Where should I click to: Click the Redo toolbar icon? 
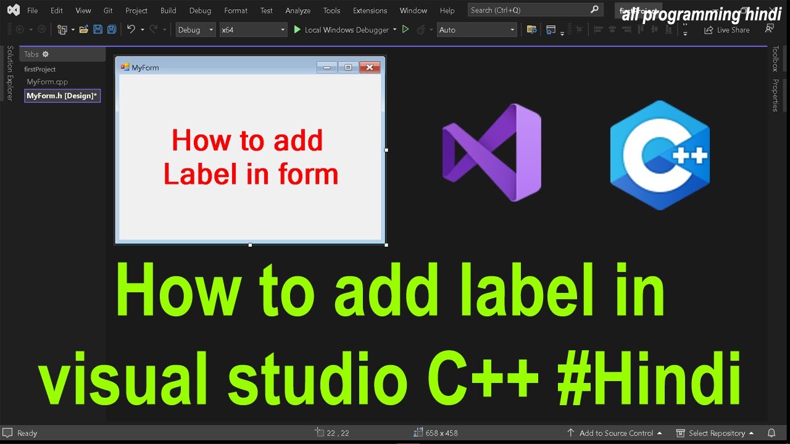click(x=153, y=30)
